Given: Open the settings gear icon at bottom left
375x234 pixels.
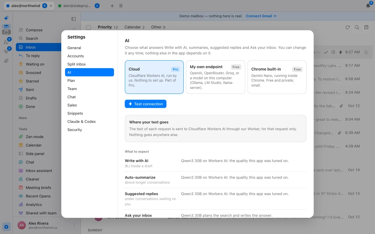Looking at the screenshot, I should [x=6, y=226].
